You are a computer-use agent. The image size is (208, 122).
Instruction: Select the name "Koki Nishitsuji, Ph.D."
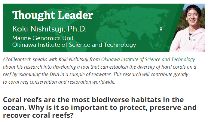49,29
